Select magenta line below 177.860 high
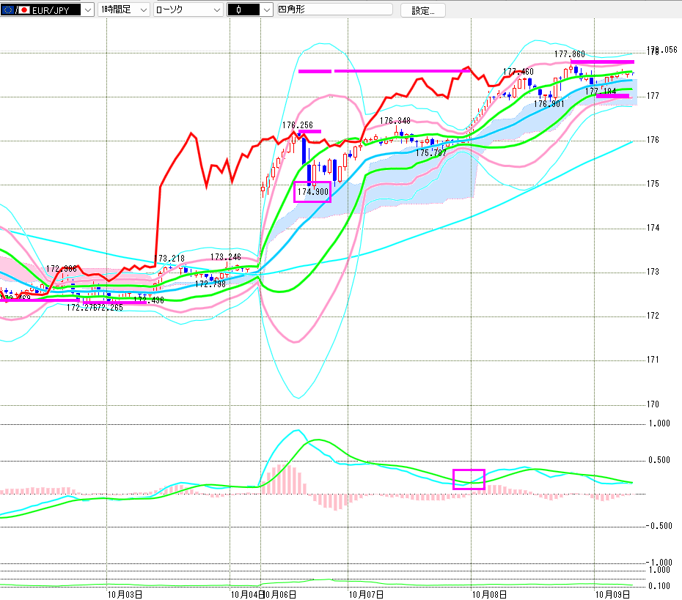 [x=601, y=62]
